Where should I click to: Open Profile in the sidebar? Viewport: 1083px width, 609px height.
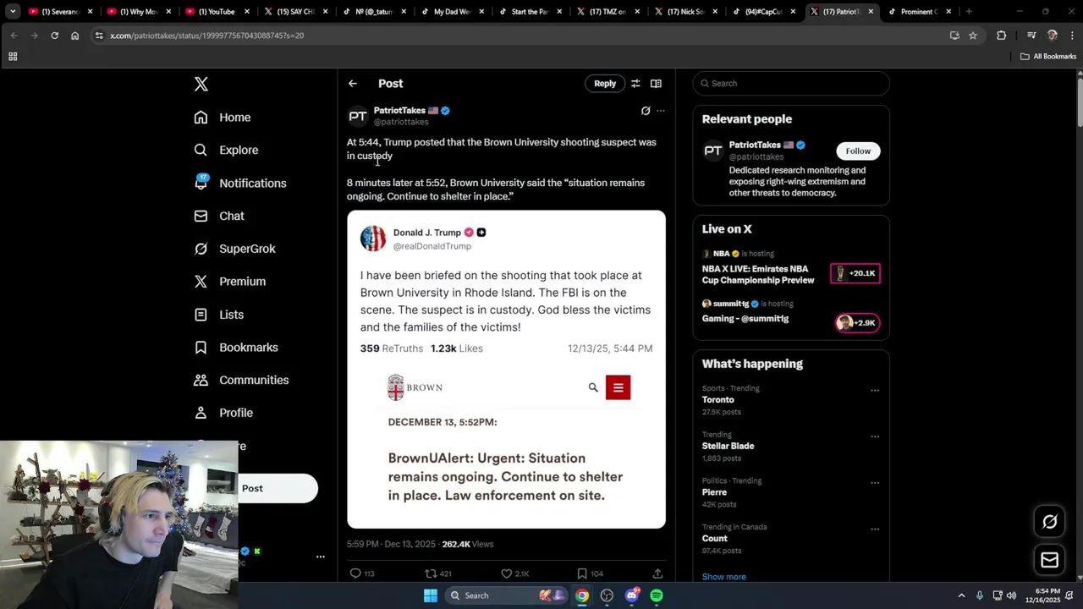click(223, 413)
